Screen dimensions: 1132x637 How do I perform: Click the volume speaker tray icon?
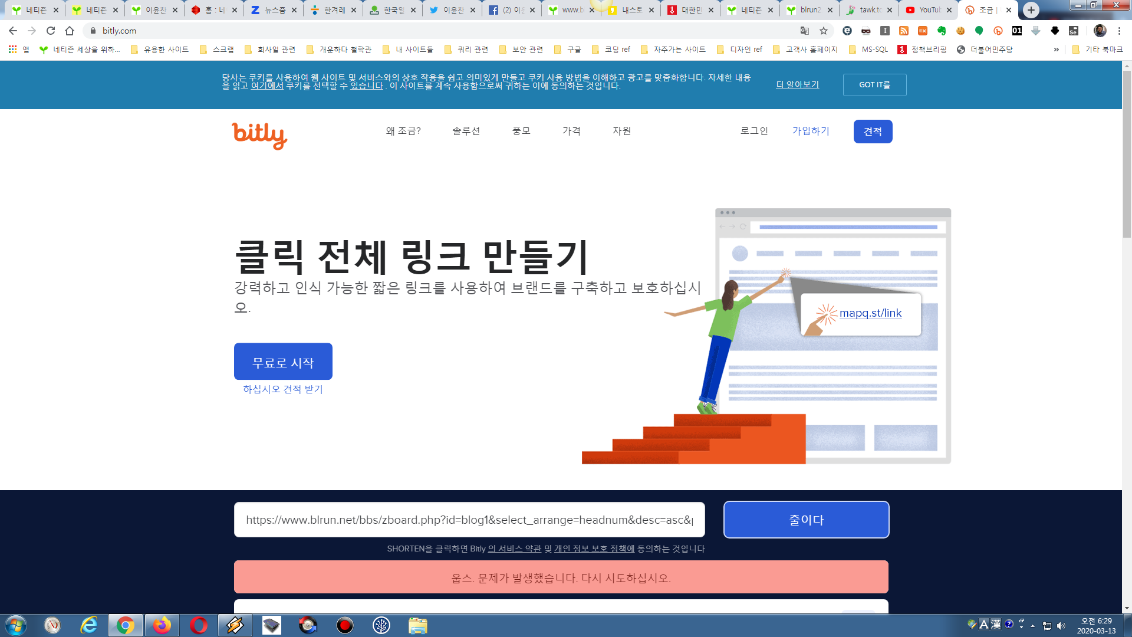[1061, 626]
